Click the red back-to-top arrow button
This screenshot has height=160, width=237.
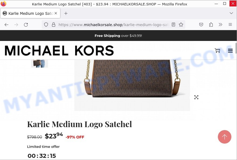coord(224,137)
